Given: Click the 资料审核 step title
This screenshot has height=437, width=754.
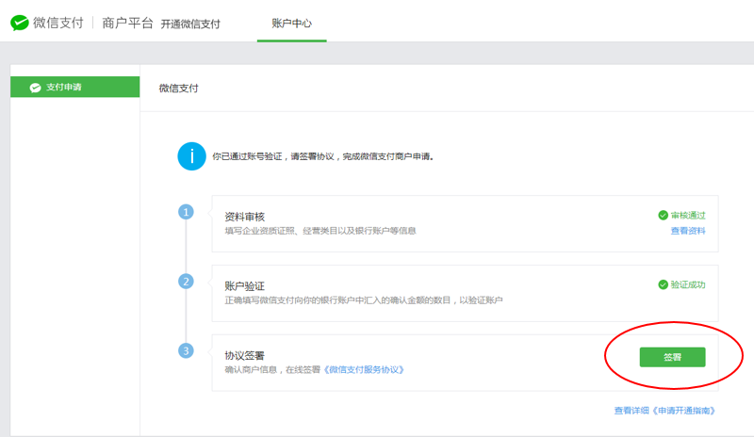Looking at the screenshot, I should point(245,217).
